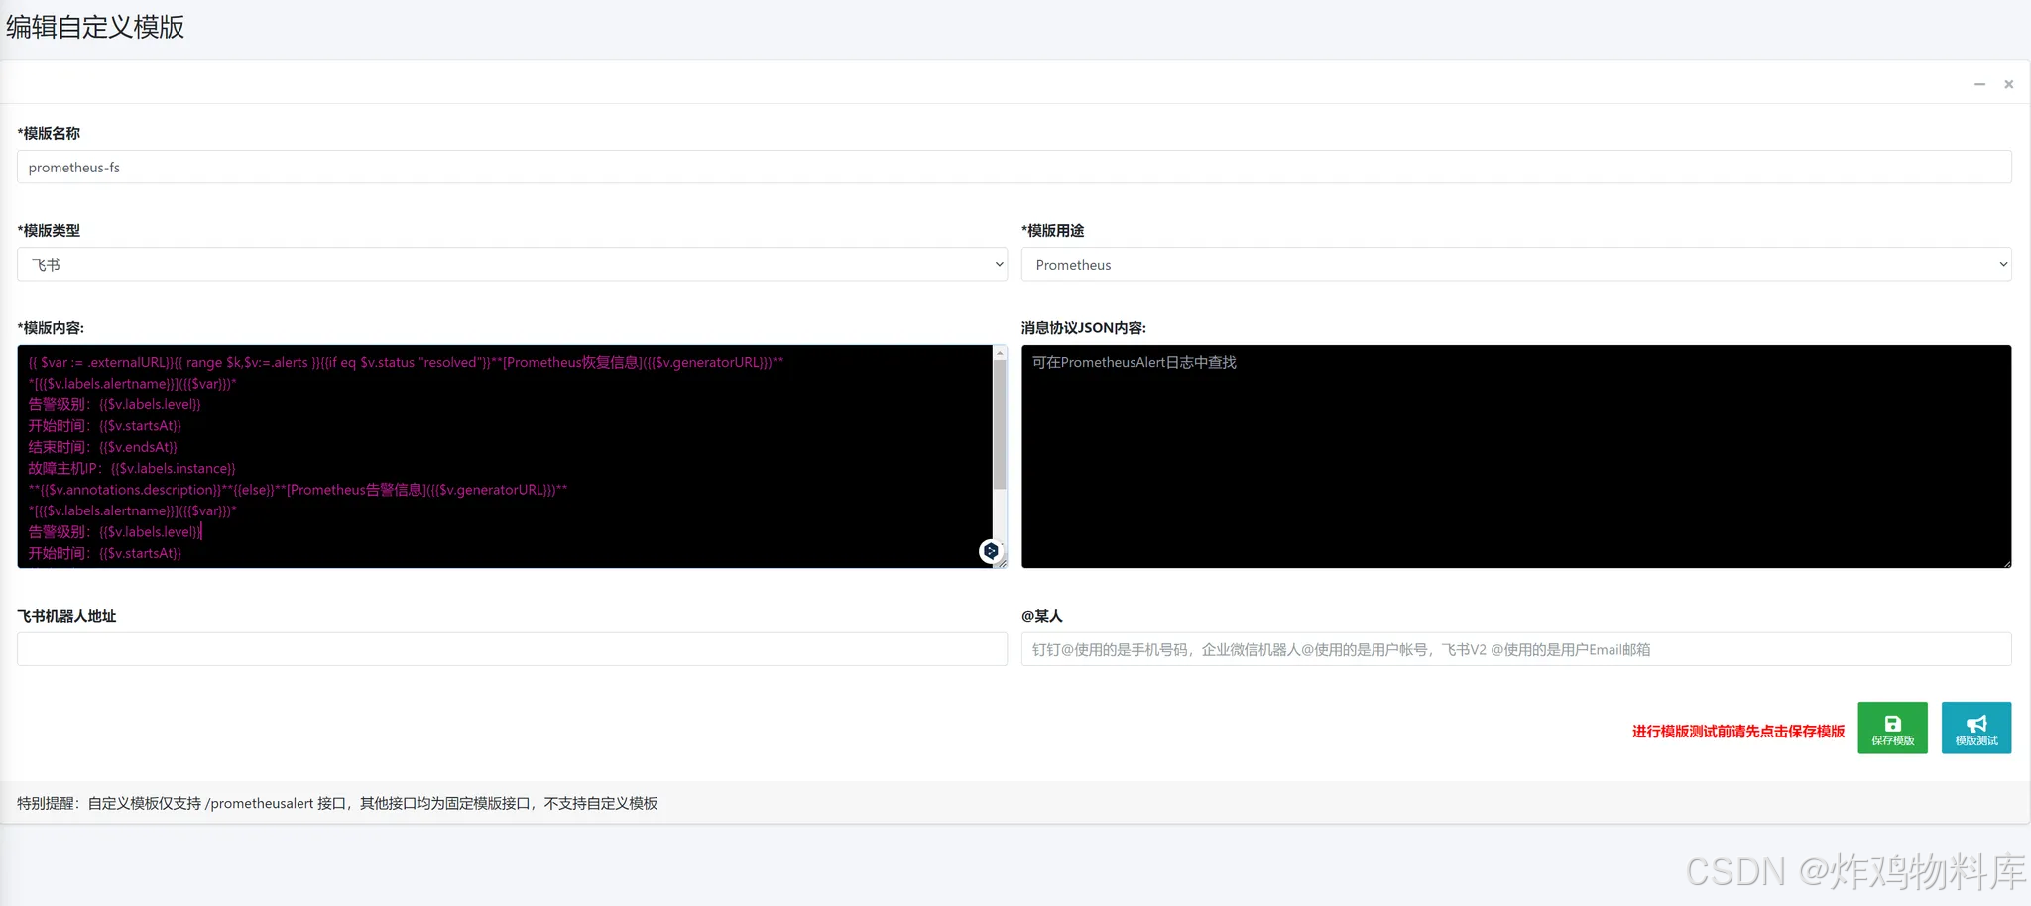This screenshot has height=906, width=2031.
Task: Click the JSON area resize handle in its corner
Action: (2006, 563)
